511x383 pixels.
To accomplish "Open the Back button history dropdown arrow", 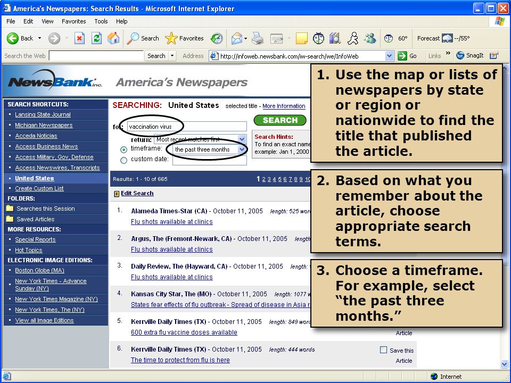I will click(40, 38).
